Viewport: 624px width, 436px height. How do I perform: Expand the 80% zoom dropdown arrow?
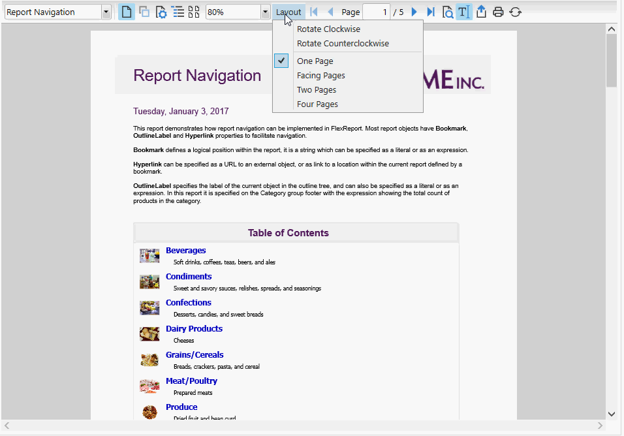[x=266, y=12]
